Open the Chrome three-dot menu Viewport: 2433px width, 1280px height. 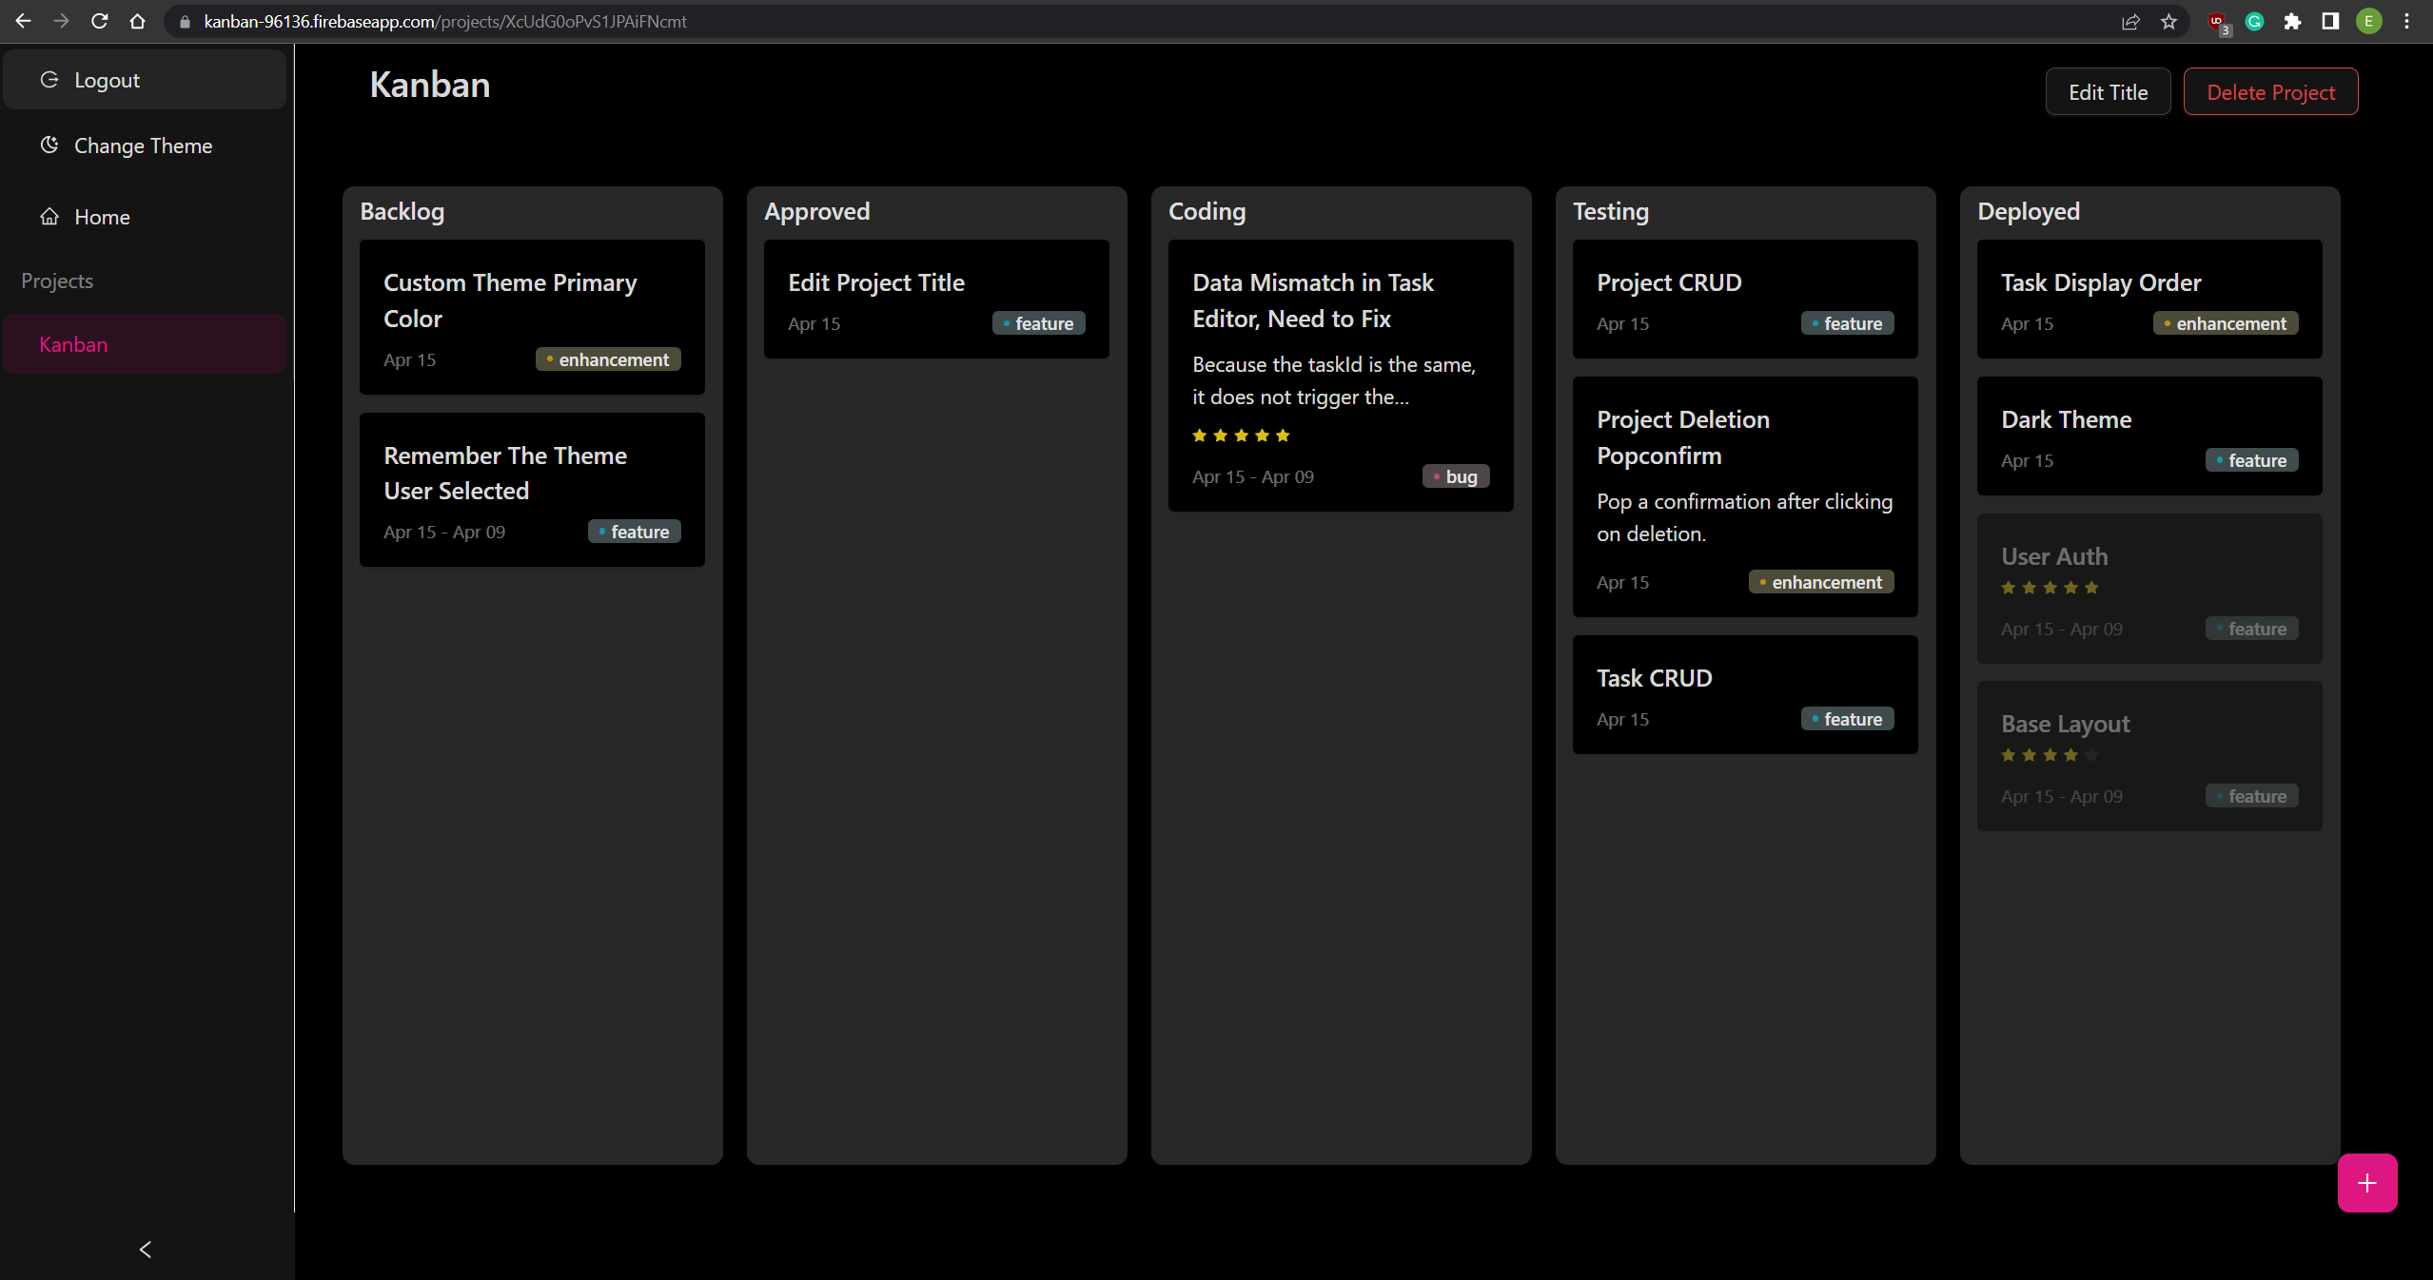pos(2407,21)
